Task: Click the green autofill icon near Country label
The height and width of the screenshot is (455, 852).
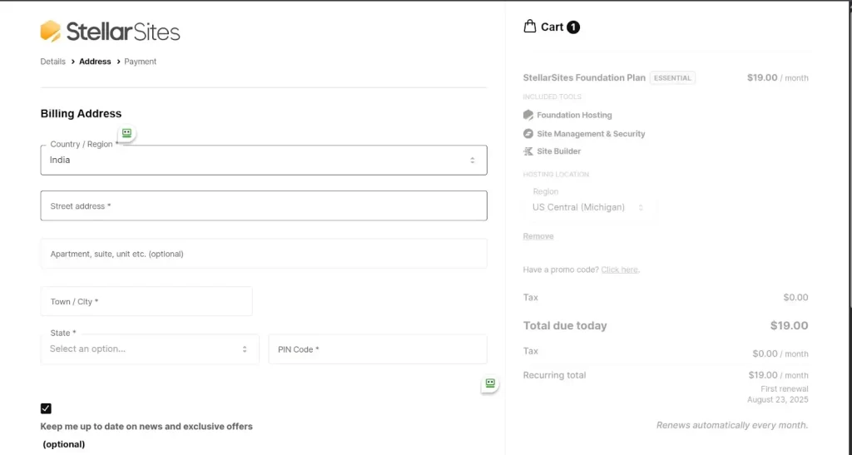Action: [126, 133]
